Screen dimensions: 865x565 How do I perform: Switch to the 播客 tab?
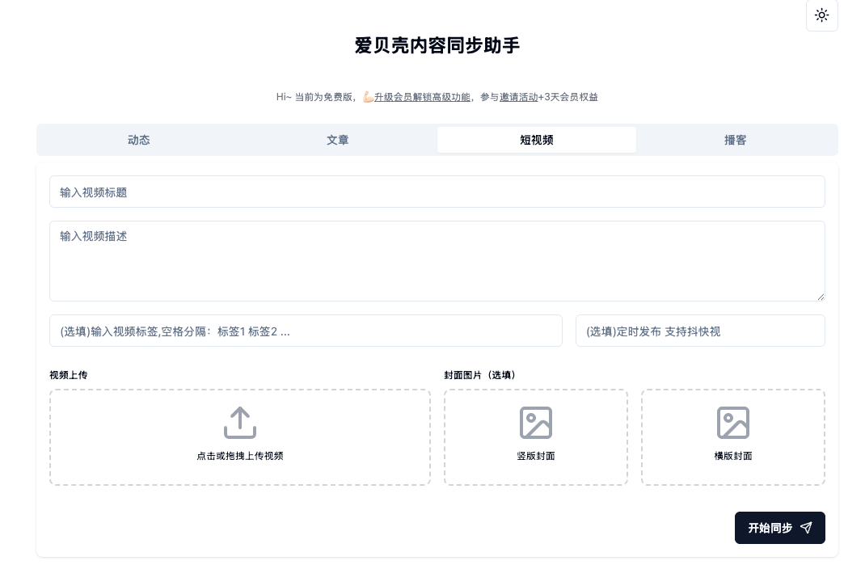click(735, 140)
